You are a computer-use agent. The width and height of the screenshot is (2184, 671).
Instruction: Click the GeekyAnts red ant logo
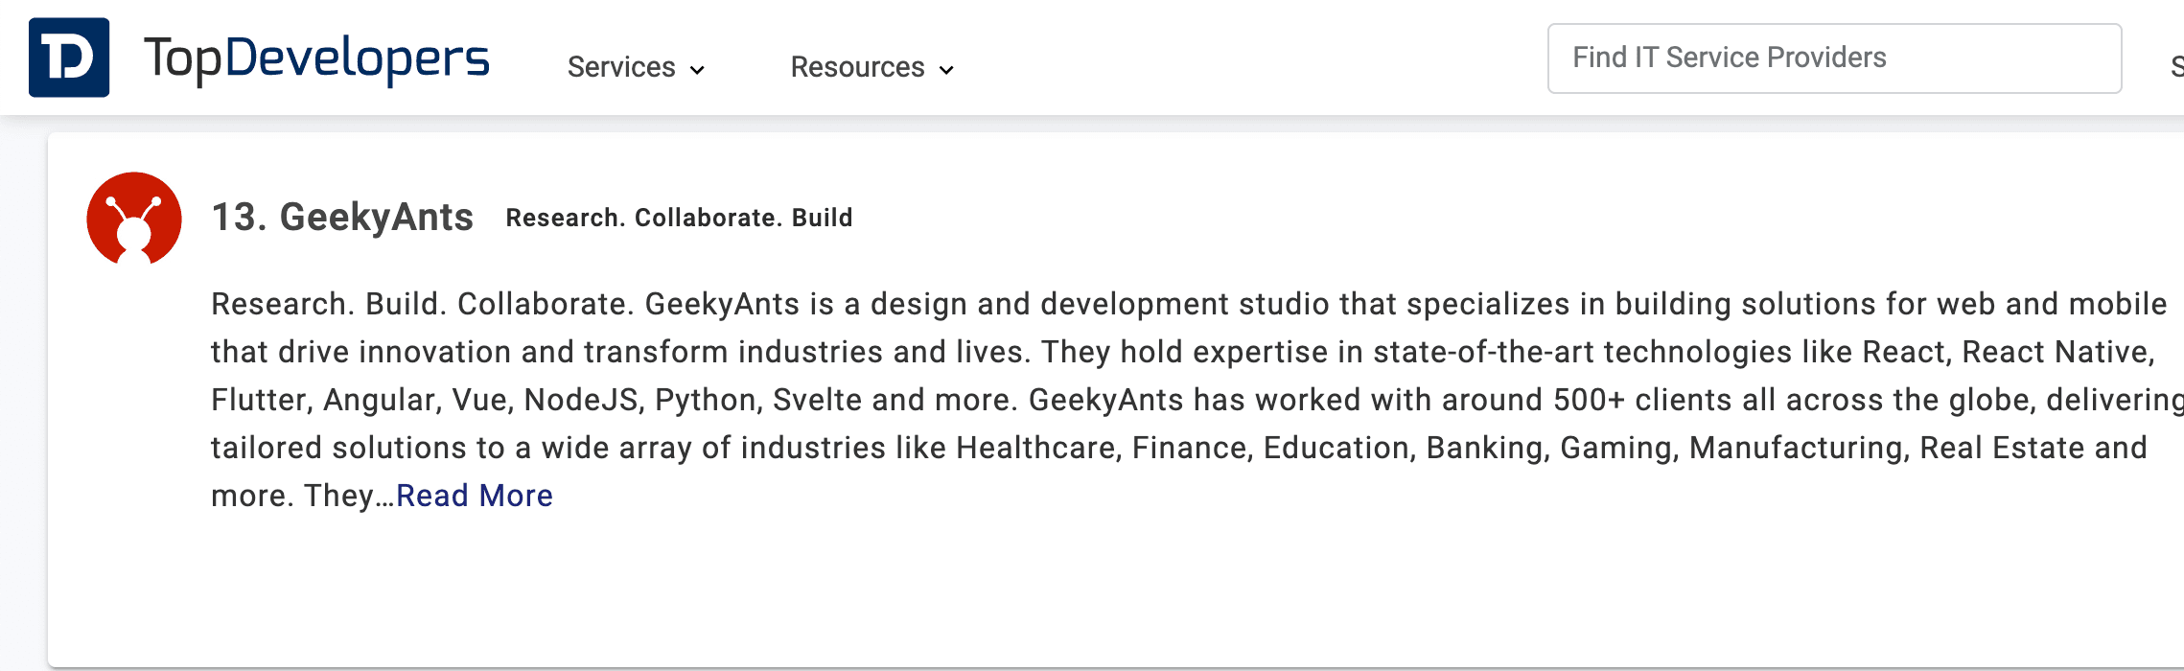[x=134, y=219]
